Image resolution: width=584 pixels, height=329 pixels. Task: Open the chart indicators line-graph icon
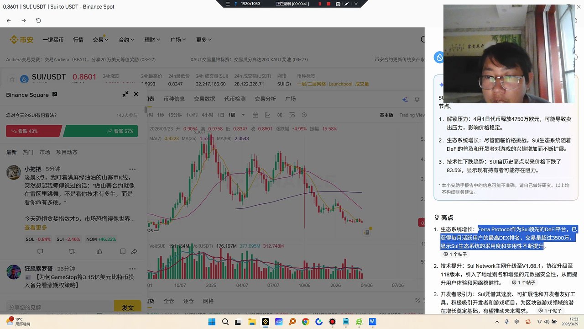click(x=267, y=115)
